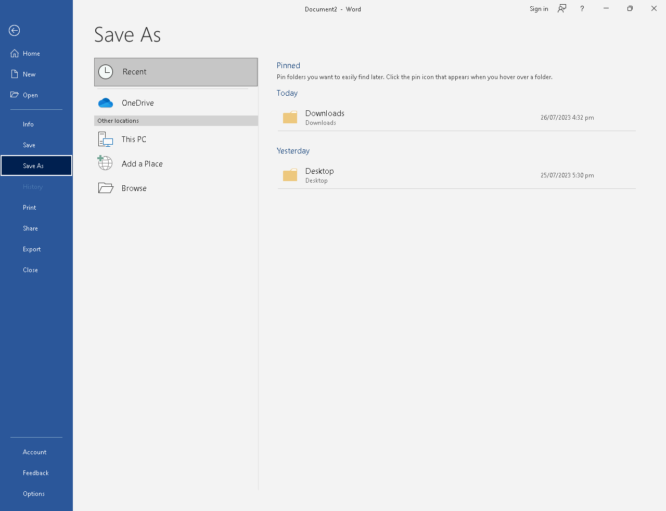Click the Pinned heading
Screen dimensions: 666x511
point(288,66)
